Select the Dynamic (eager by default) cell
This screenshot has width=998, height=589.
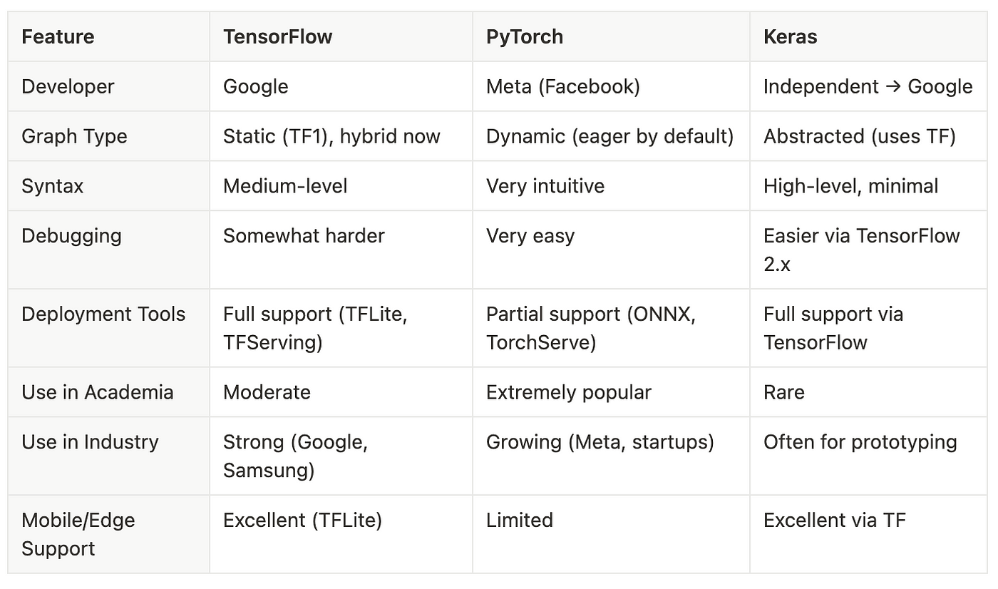[611, 136]
